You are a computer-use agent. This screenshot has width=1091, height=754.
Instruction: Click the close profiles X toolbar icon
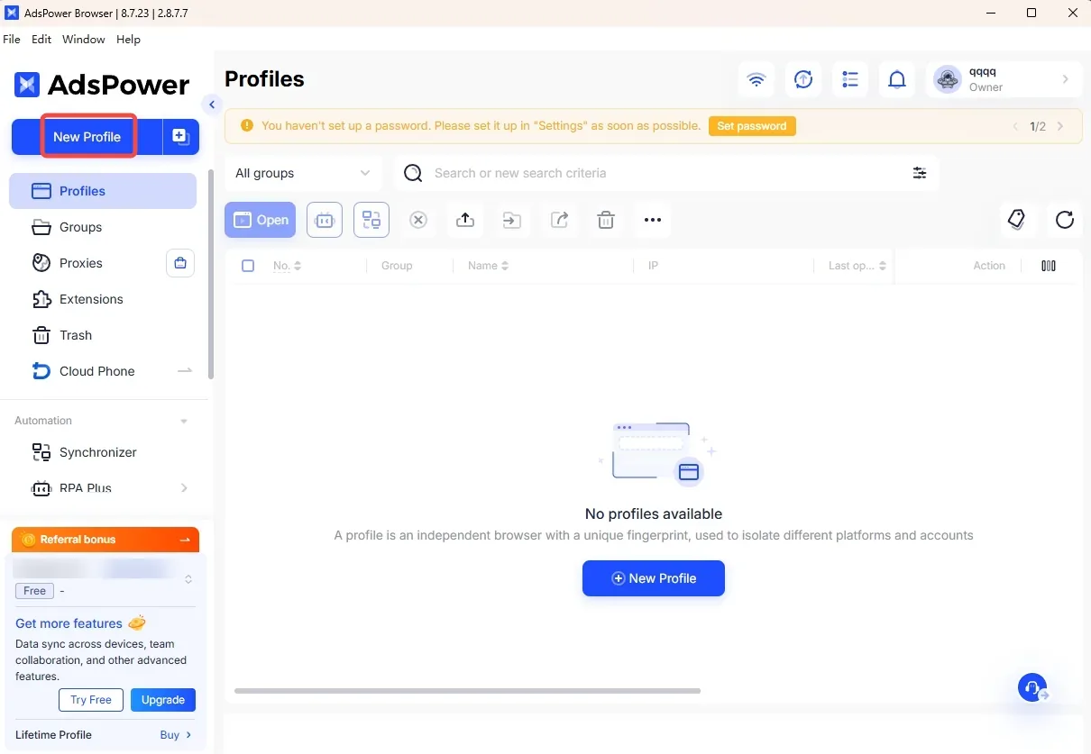(x=418, y=220)
